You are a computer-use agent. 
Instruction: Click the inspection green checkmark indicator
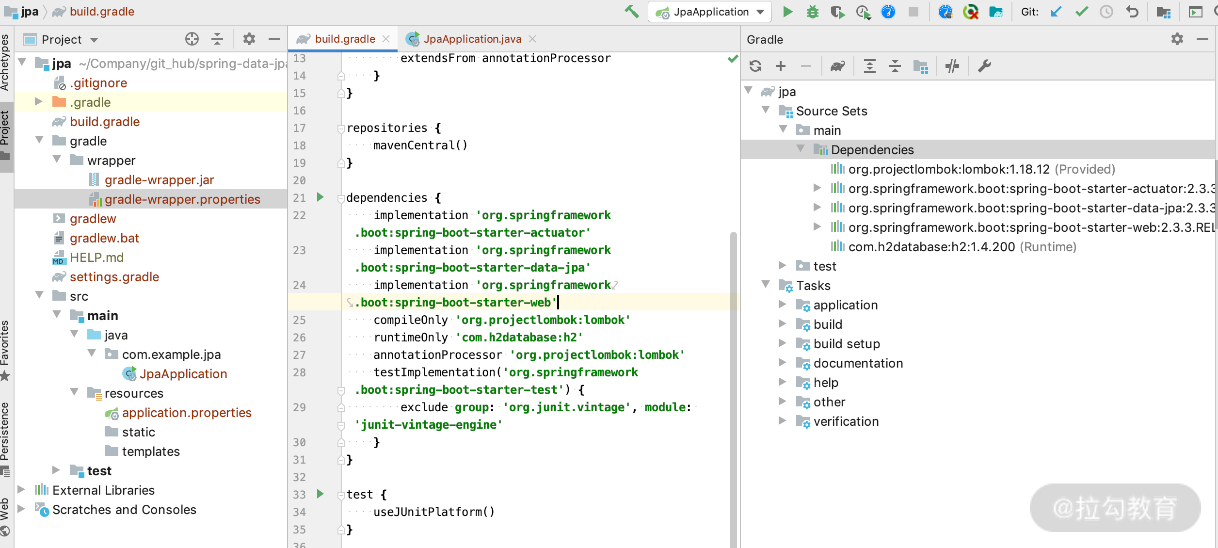(x=733, y=59)
